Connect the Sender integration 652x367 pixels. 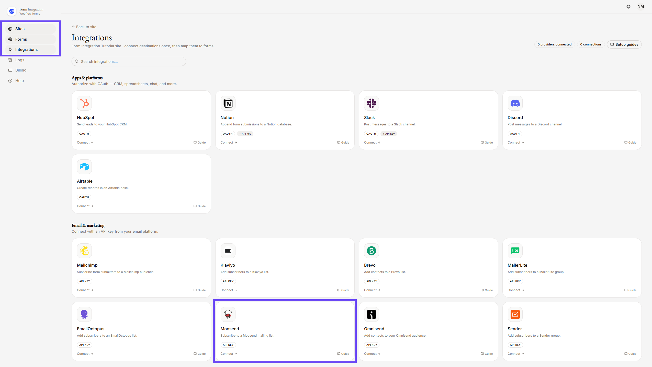pos(516,354)
